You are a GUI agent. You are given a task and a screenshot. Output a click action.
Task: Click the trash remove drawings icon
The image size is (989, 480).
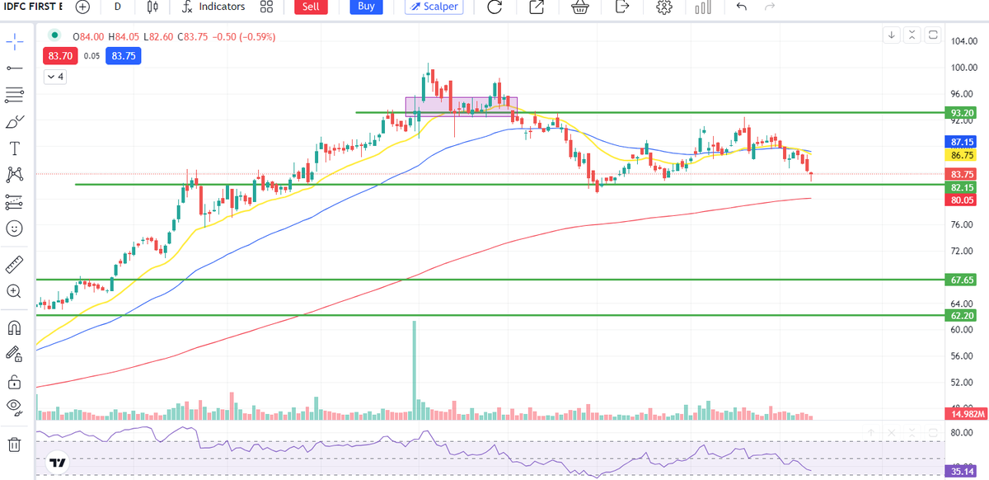click(x=14, y=444)
